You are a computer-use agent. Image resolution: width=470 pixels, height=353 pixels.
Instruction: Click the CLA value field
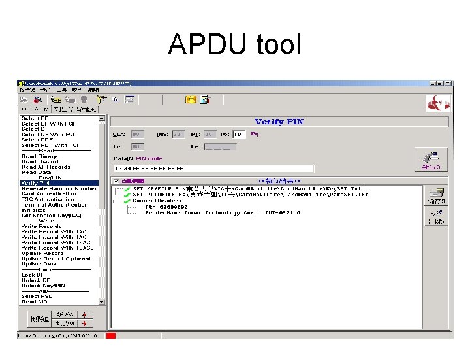click(x=137, y=134)
